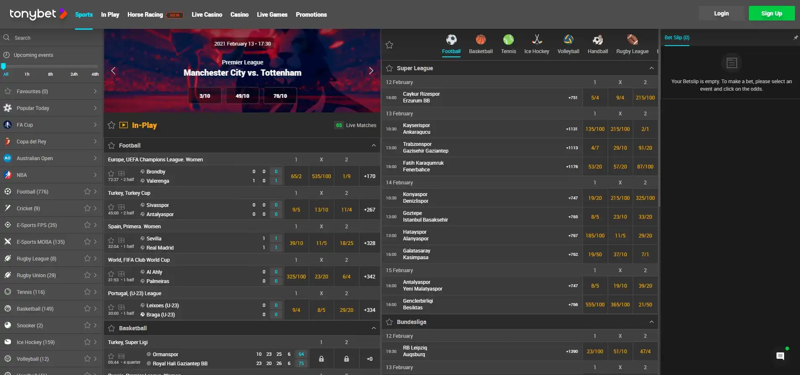The height and width of the screenshot is (375, 800).
Task: Select the Tennis sport icon
Action: (508, 40)
